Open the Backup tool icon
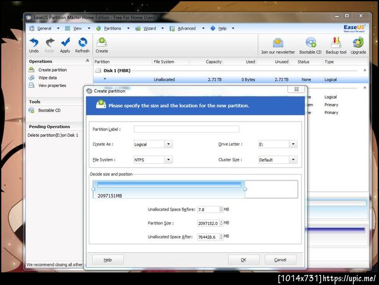 coord(336,42)
